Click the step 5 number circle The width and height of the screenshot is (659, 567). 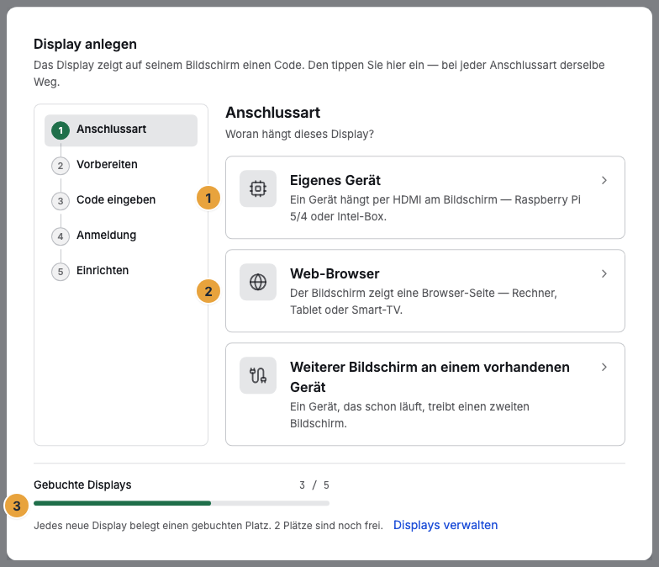pos(61,272)
